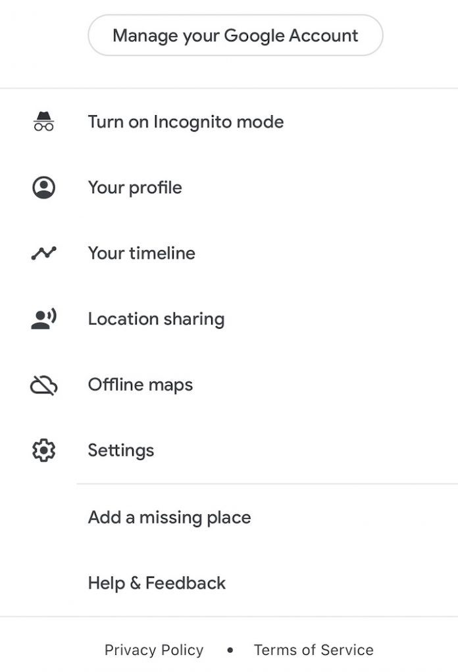Open Location sharing
This screenshot has width=458, height=672.
[157, 318]
